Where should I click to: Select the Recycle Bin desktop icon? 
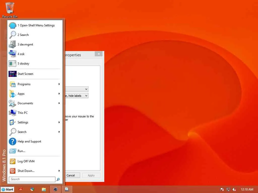(x=10, y=10)
